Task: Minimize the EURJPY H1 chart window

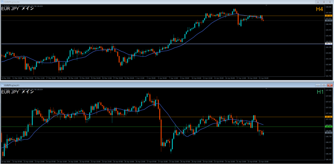Action: [318, 85]
